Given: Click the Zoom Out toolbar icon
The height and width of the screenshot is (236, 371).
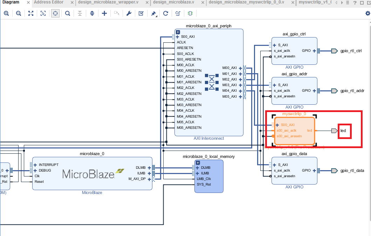Looking at the screenshot, I should pos(19,14).
